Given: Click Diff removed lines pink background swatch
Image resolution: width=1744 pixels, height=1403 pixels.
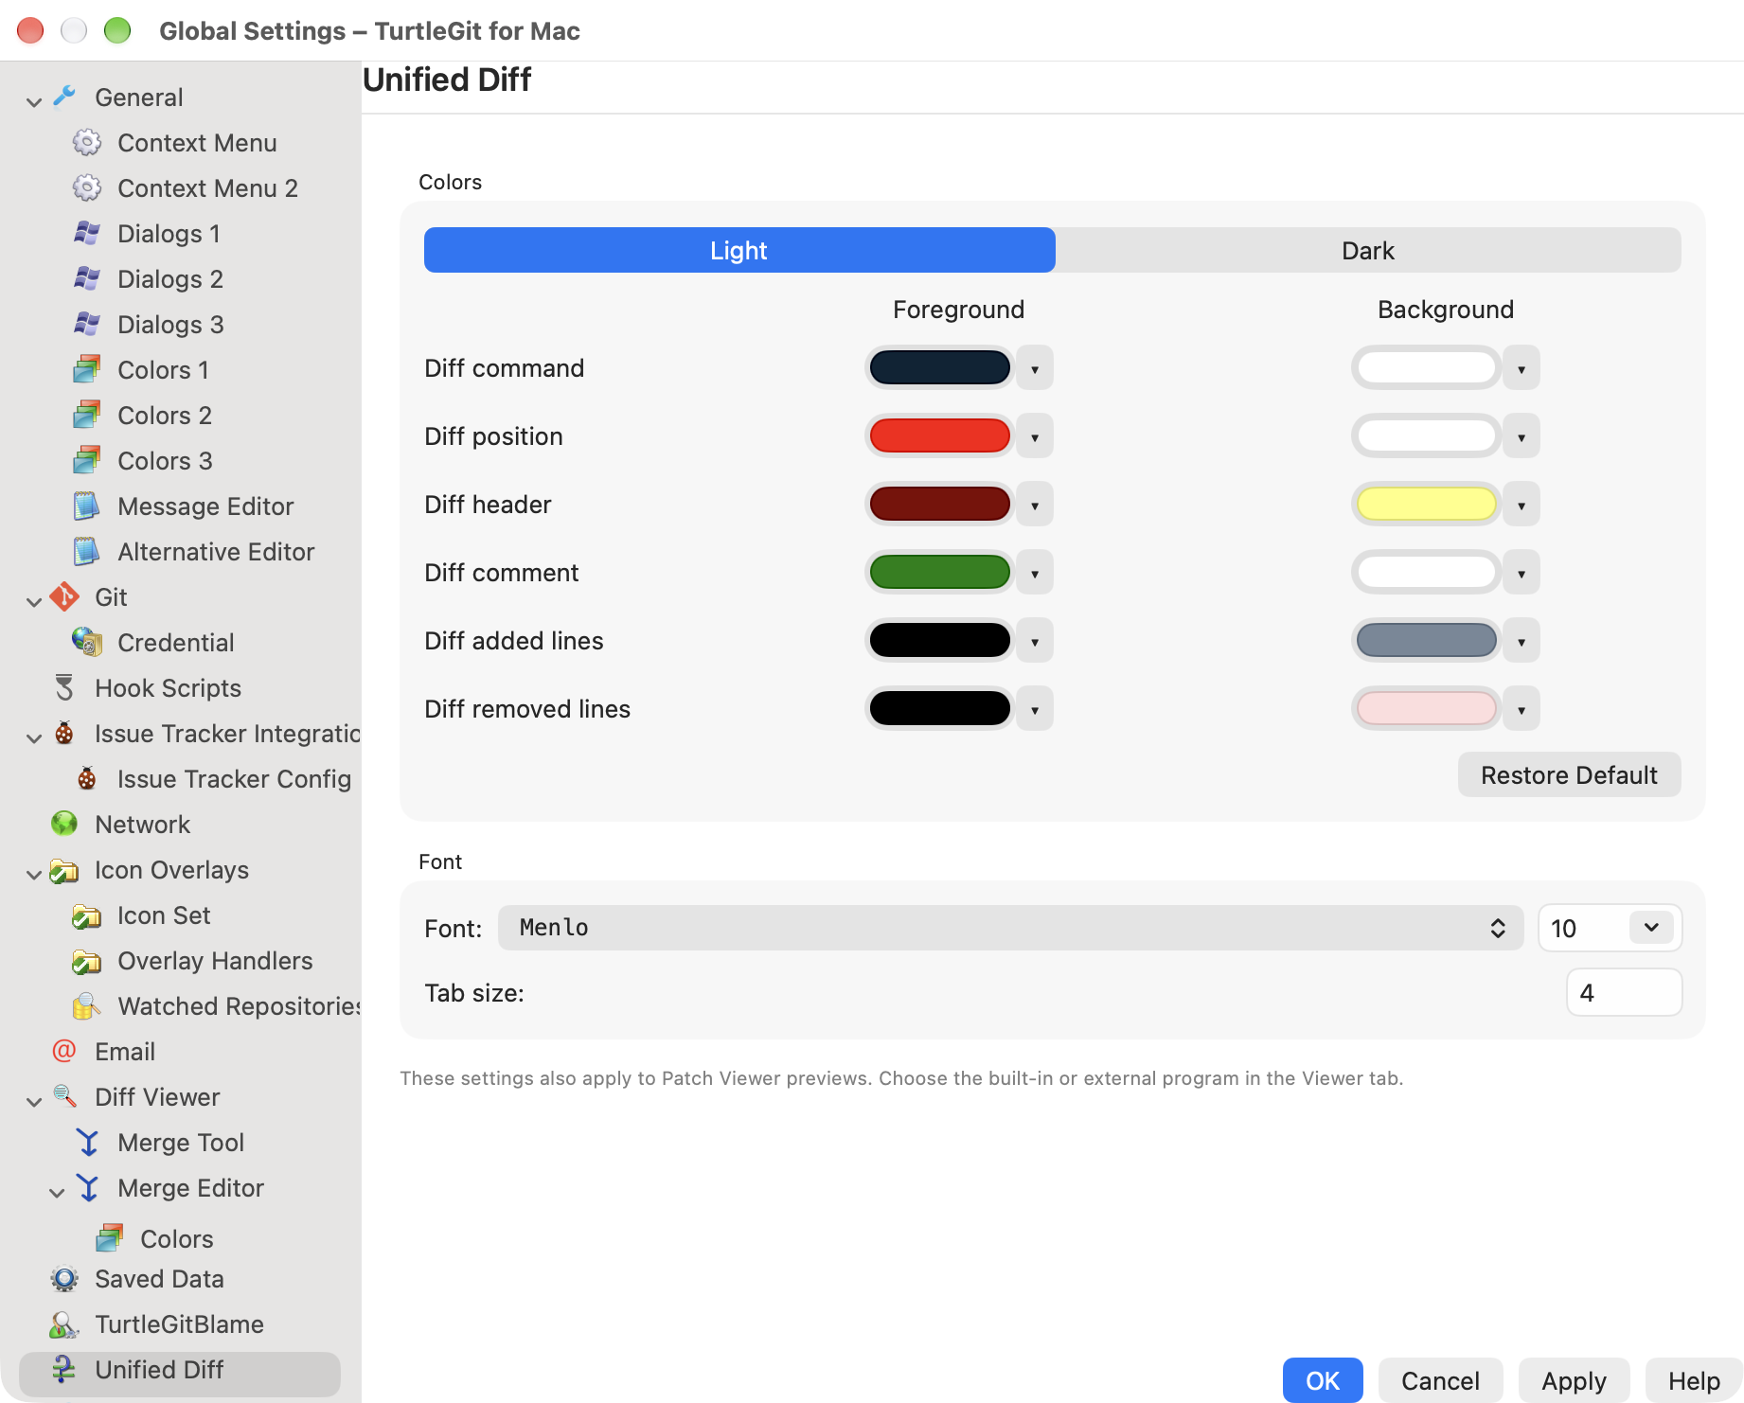Looking at the screenshot, I should [x=1427, y=709].
